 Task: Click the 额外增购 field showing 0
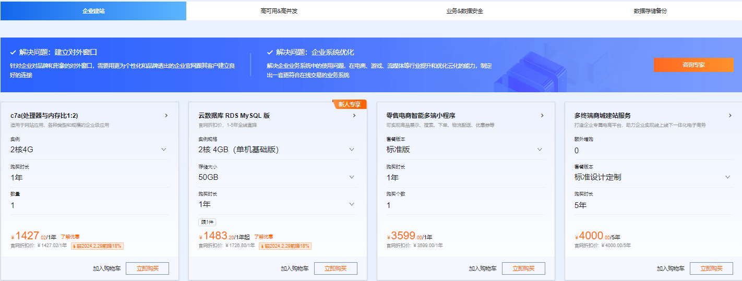point(653,150)
